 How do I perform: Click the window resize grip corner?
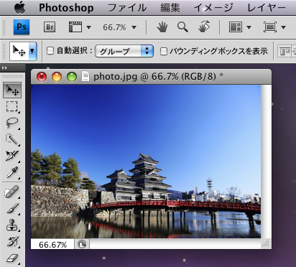coord(266,244)
